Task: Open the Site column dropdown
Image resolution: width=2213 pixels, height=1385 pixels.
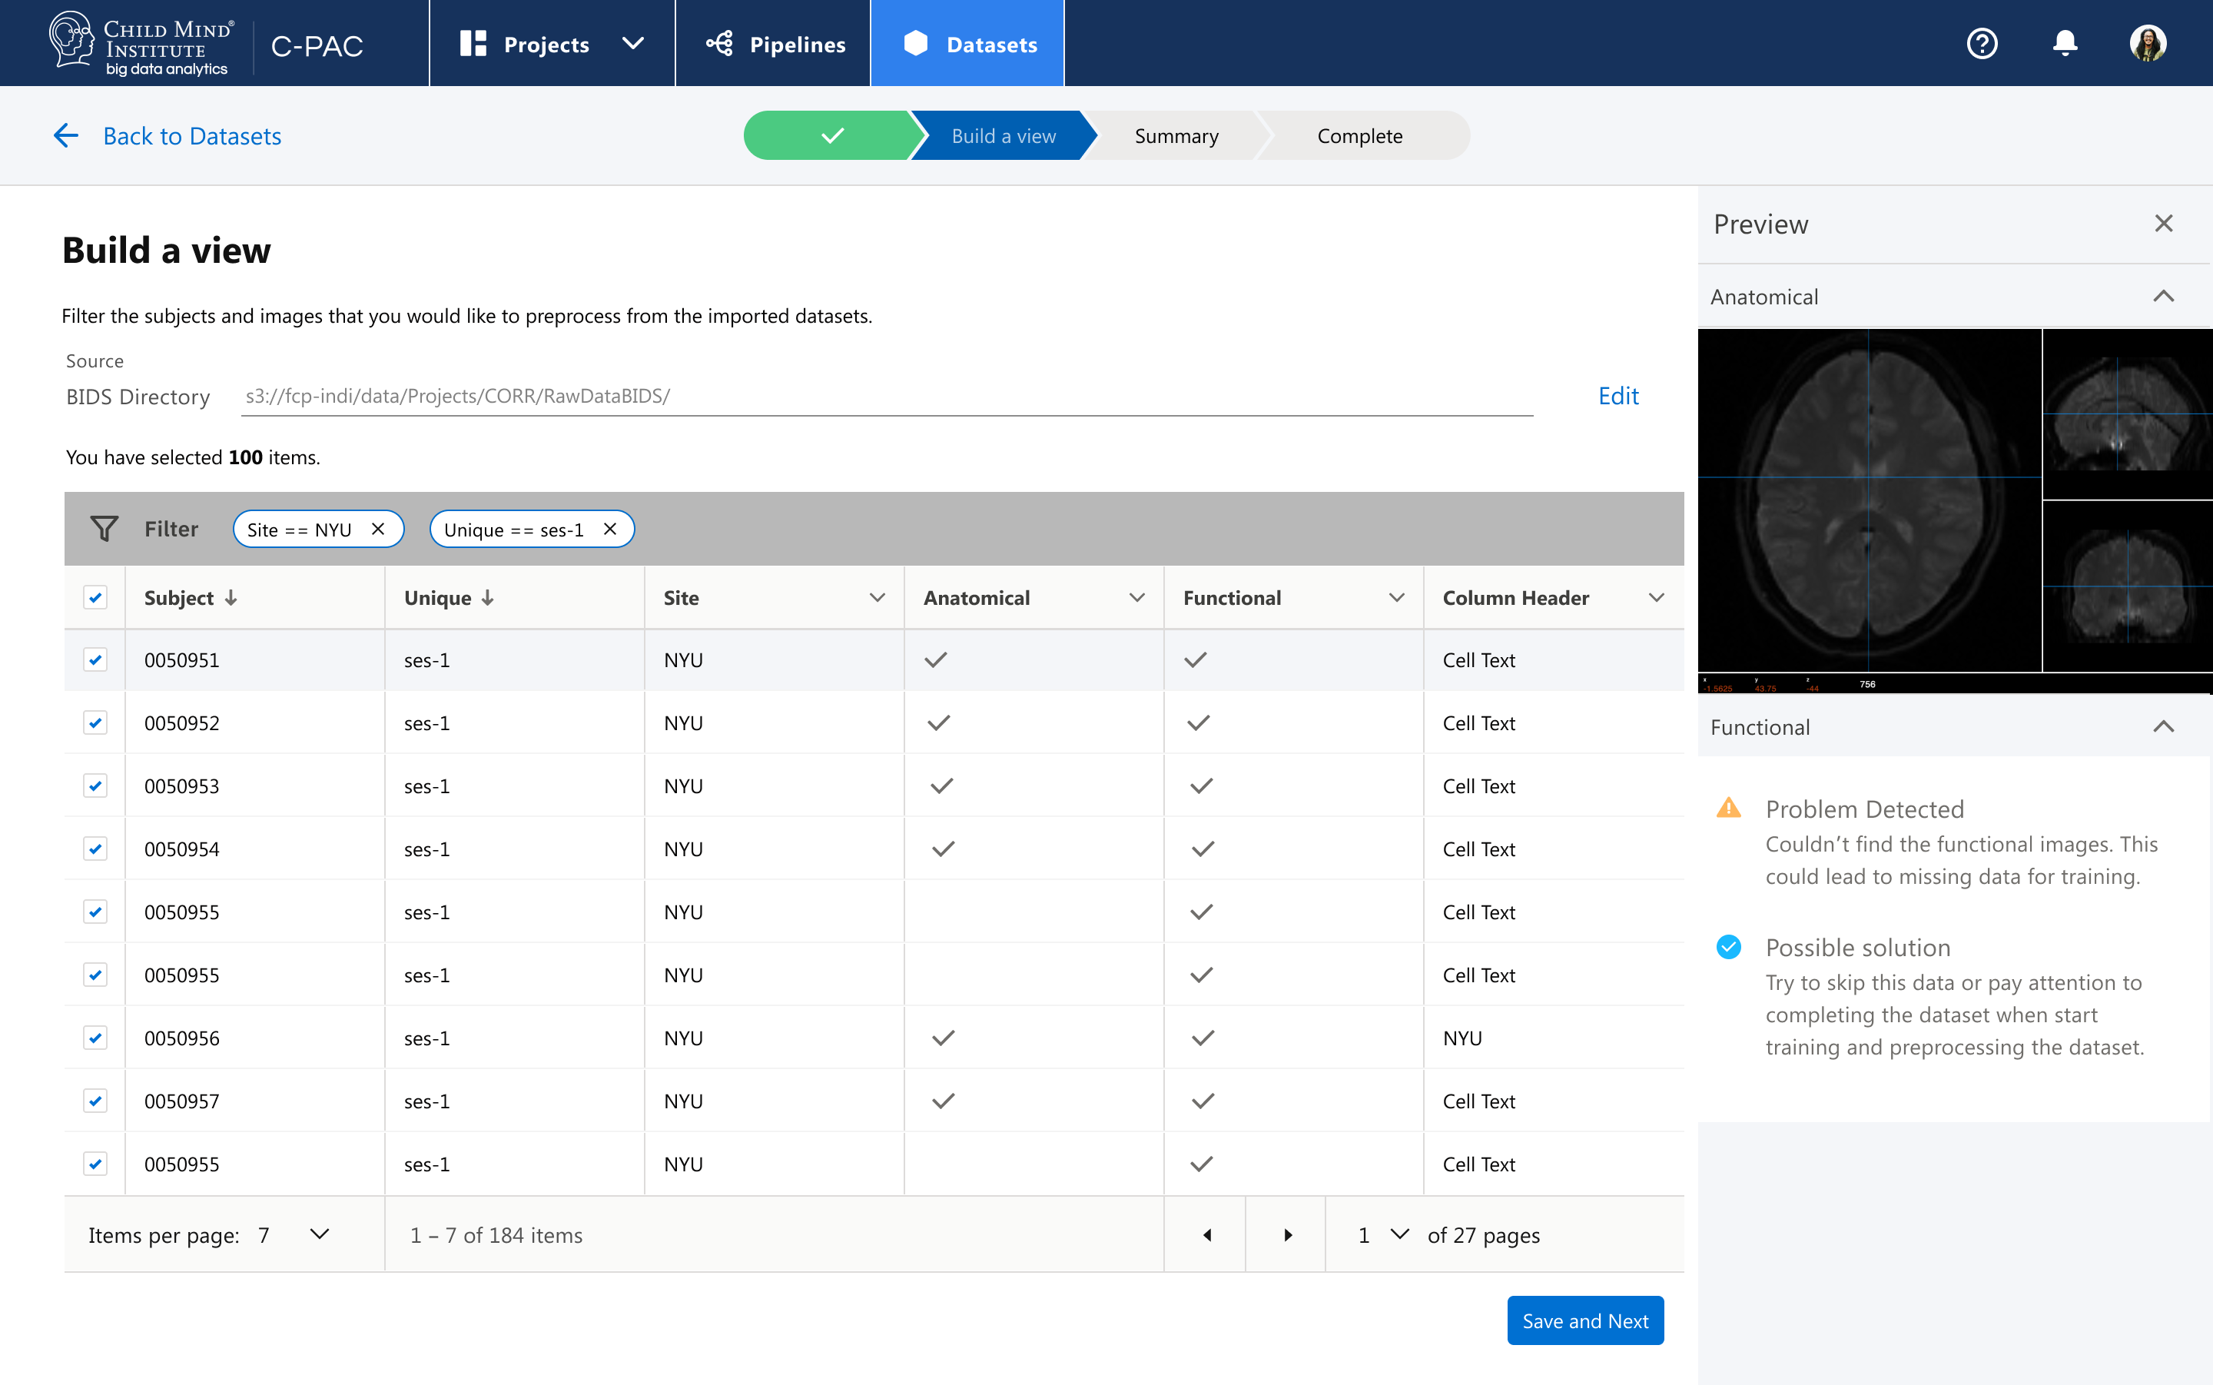Action: (878, 597)
